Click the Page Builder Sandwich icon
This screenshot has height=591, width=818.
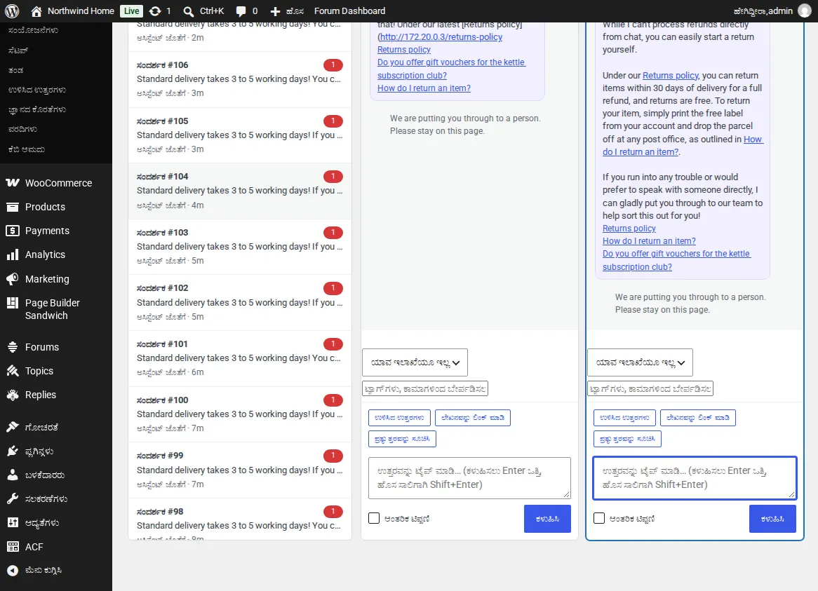tap(13, 303)
